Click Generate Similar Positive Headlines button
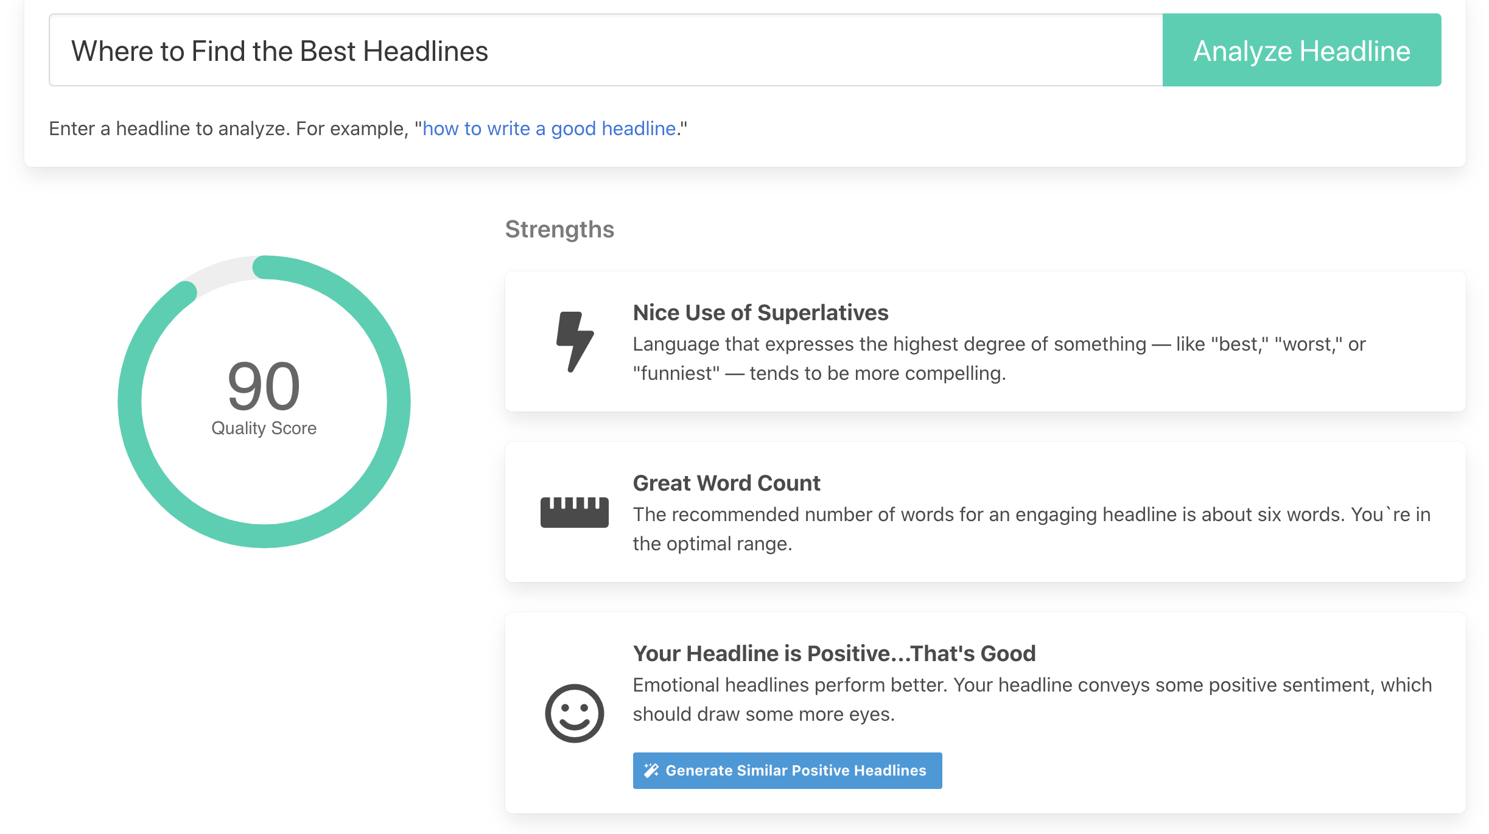The width and height of the screenshot is (1489, 834). tap(787, 770)
